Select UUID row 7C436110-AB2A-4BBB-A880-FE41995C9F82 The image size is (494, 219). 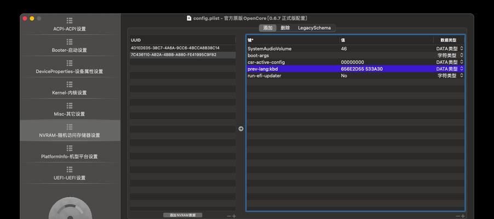[x=183, y=55]
